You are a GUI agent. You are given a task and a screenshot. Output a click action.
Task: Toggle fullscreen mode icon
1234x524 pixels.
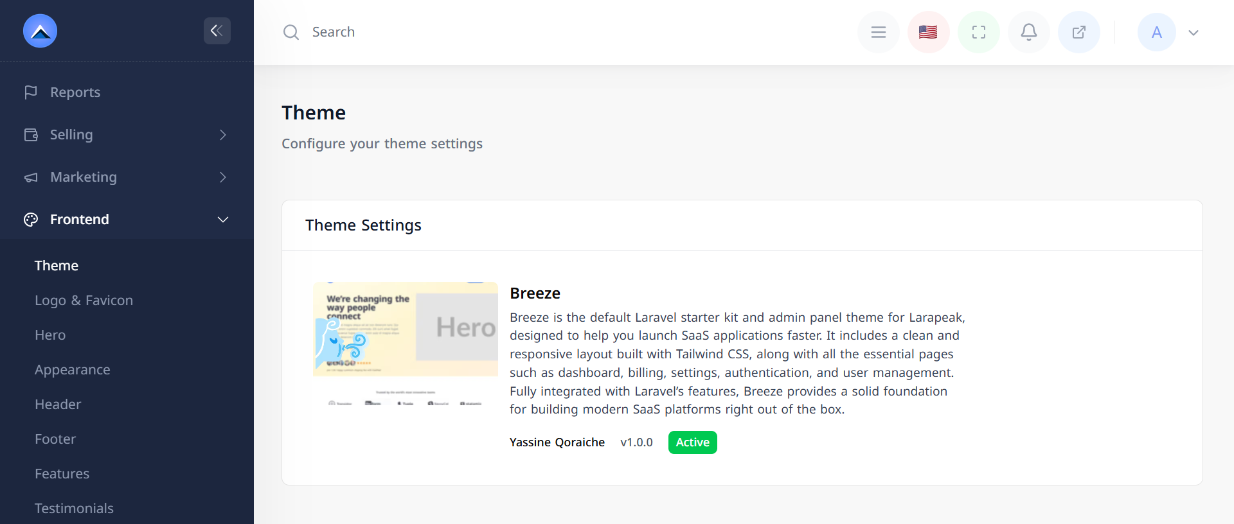point(978,32)
